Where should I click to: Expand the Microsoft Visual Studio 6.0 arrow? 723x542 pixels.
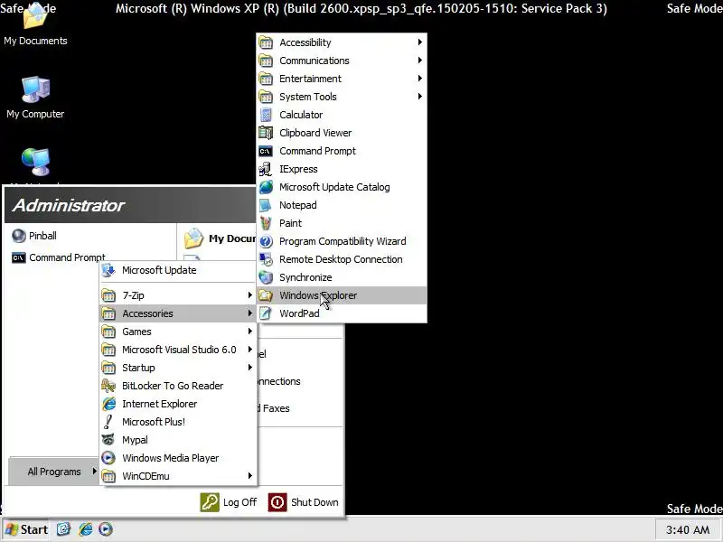(250, 350)
